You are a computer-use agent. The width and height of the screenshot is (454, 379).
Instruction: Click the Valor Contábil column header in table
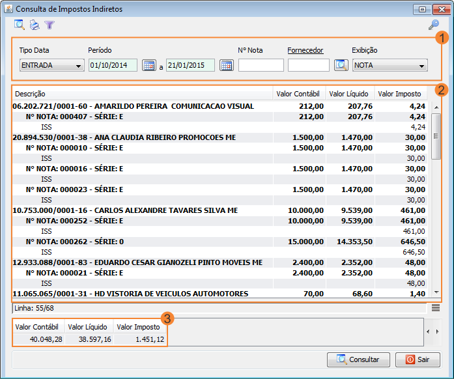pyautogui.click(x=299, y=94)
